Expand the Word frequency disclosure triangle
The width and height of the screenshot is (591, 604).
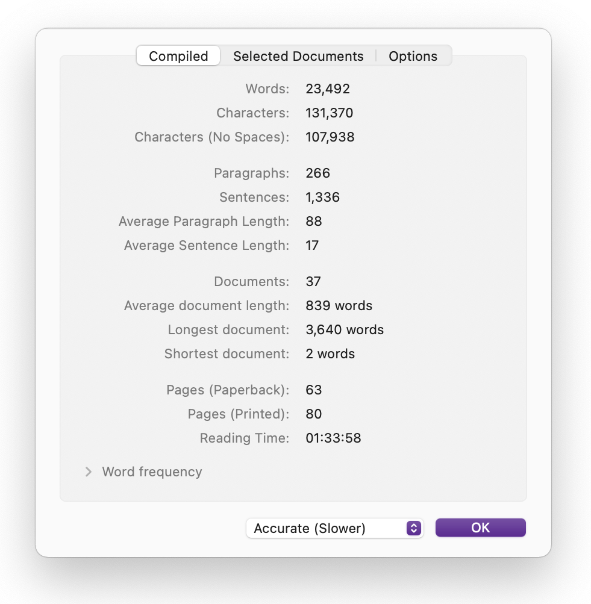pyautogui.click(x=89, y=472)
